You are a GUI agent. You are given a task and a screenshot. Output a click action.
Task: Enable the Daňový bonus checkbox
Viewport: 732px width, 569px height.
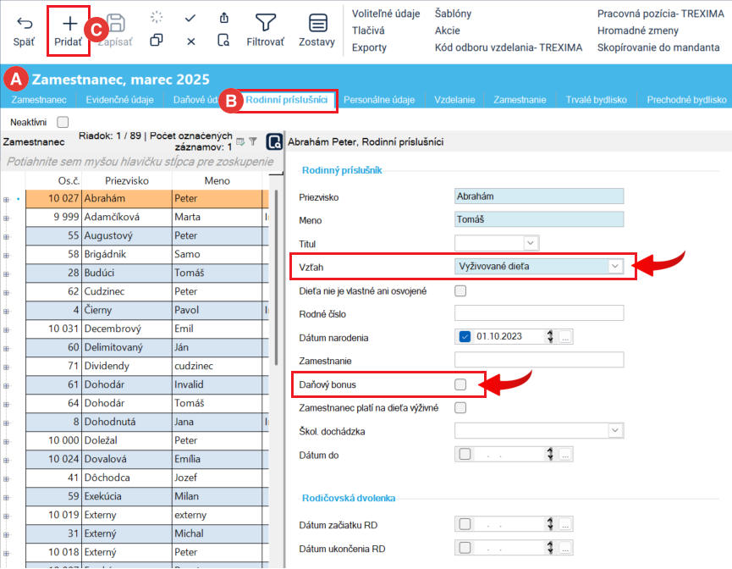click(460, 384)
